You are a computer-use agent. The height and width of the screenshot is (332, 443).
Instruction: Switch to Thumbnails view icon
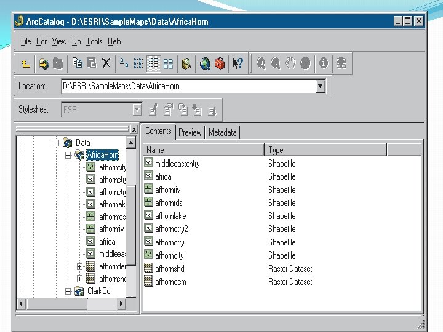click(168, 63)
